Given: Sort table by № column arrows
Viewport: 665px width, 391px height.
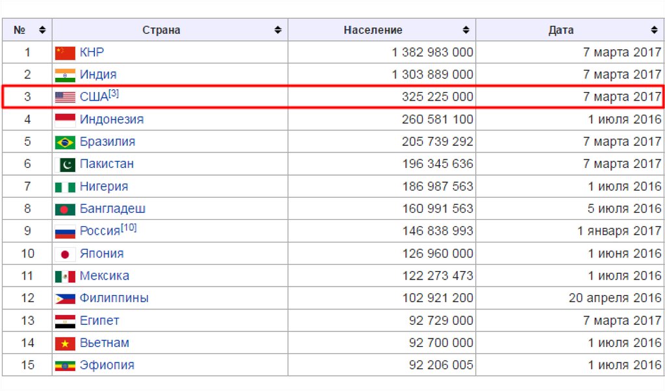Looking at the screenshot, I should (42, 30).
